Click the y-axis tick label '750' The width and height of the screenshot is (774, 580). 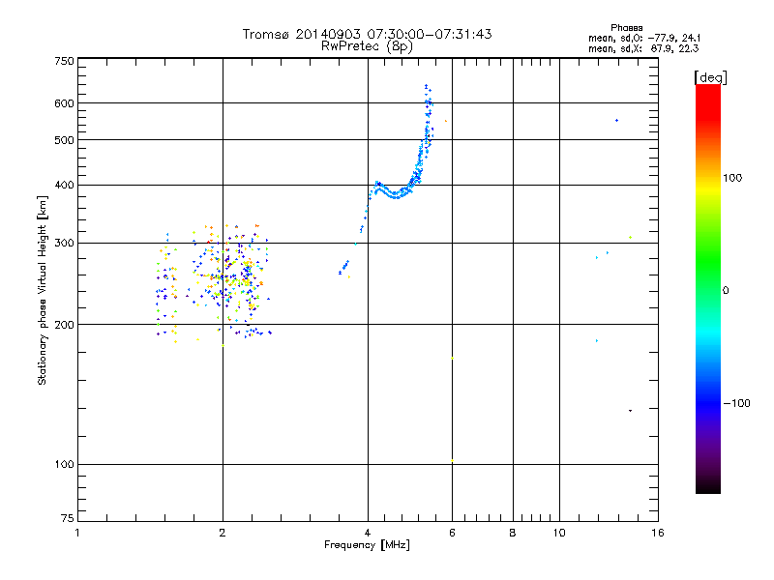(x=64, y=61)
